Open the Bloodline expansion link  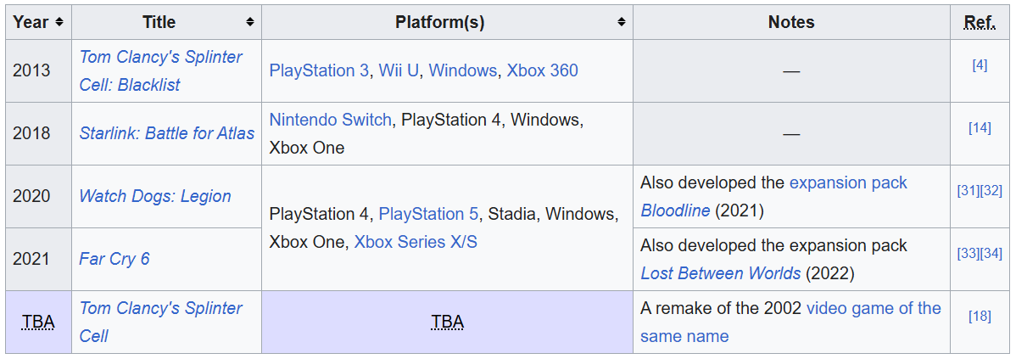675,210
